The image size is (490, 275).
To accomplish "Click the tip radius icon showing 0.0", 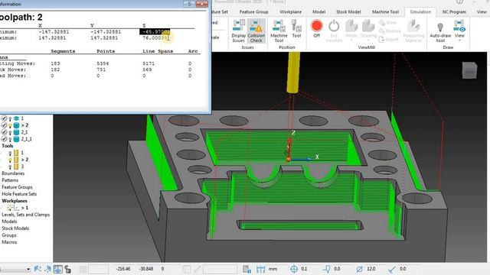I will pyautogui.click(x=392, y=269).
